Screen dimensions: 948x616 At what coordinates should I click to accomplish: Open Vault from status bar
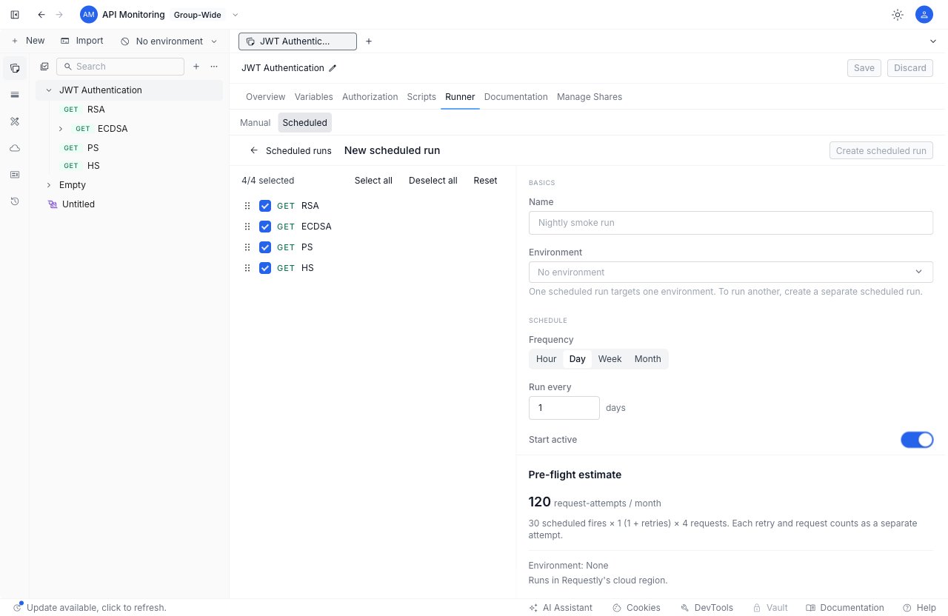coord(770,608)
